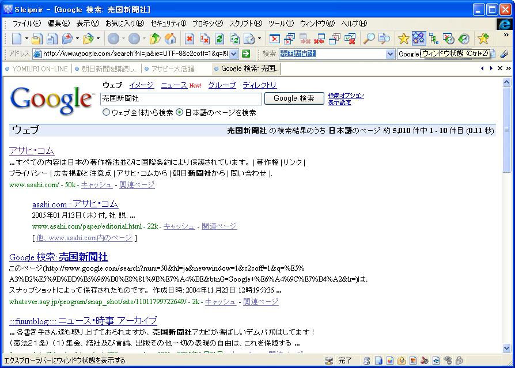This screenshot has width=515, height=368.
Task: Open the dropdown arrow beside New page icon
Action: 26,39
